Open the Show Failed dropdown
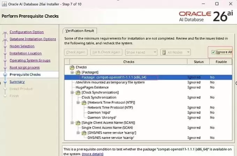237x156 pixels. (x=141, y=52)
